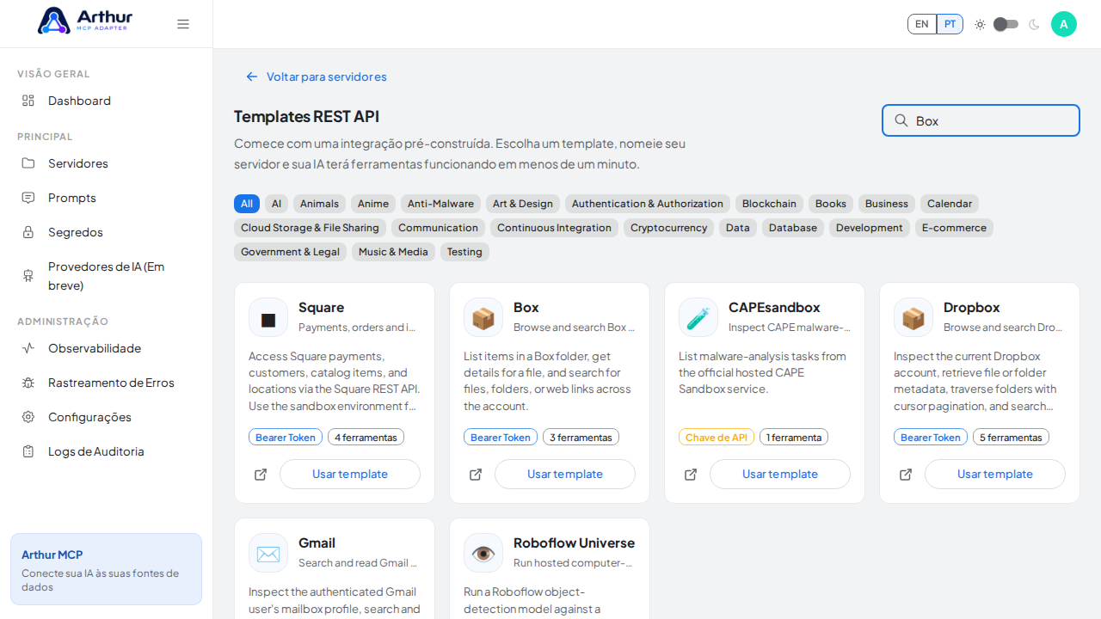Go back via Voltar para servidores

[x=316, y=77]
